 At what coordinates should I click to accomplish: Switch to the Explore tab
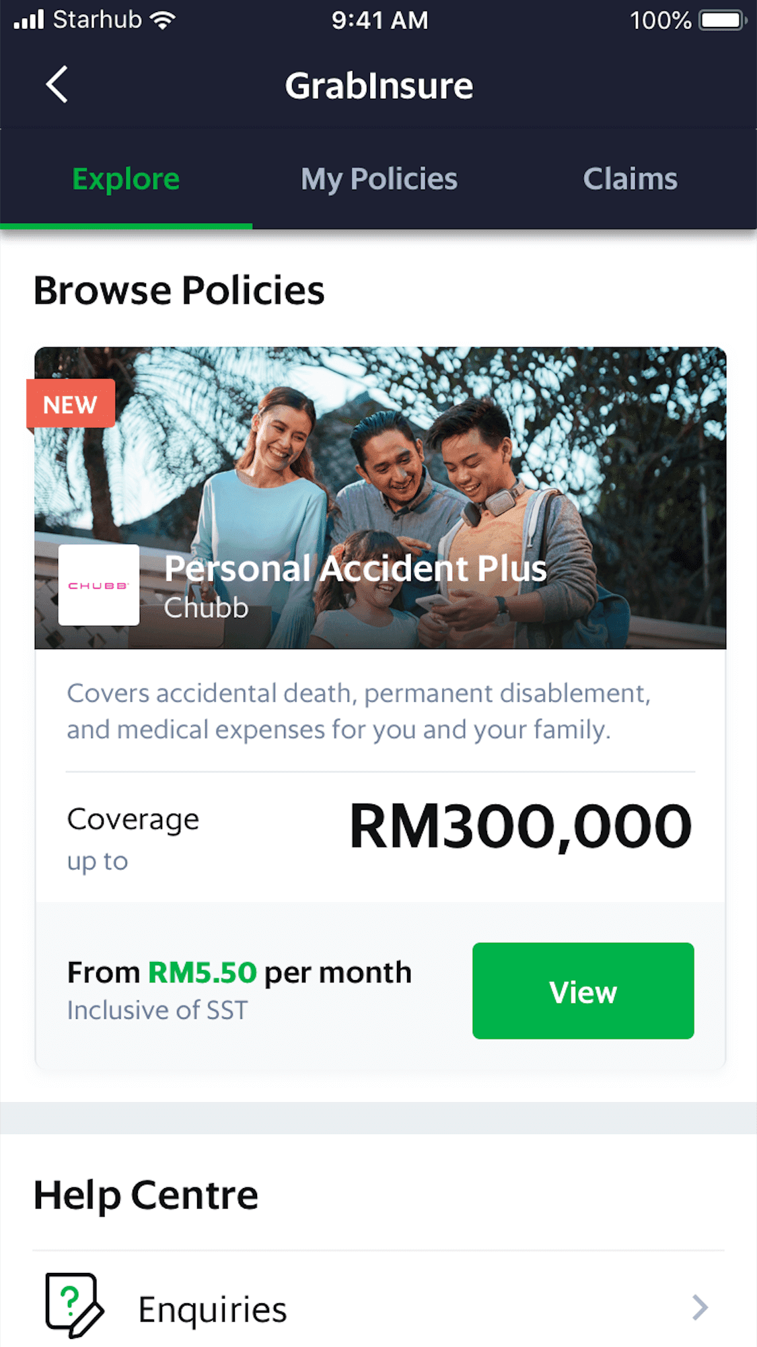tap(126, 179)
